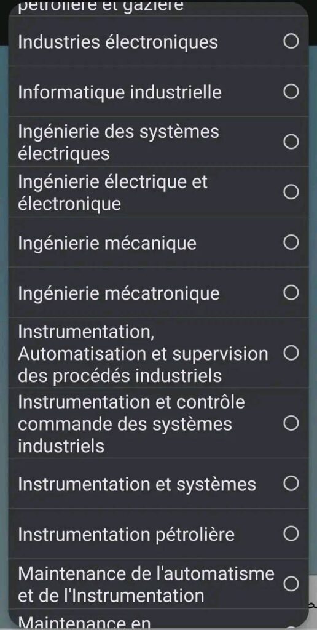This screenshot has width=317, height=630.
Task: Tap the Ingénierie des systèmes électriques text
Action: click(x=119, y=143)
